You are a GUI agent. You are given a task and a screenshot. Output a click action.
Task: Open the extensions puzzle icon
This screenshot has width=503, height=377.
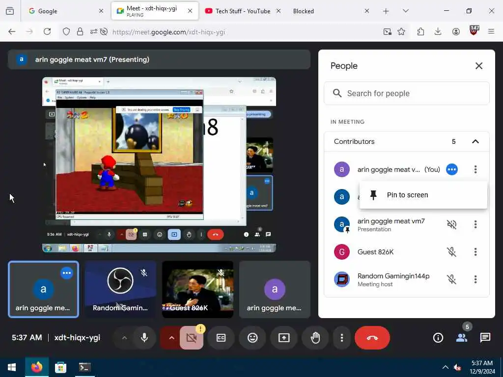tap(420, 32)
